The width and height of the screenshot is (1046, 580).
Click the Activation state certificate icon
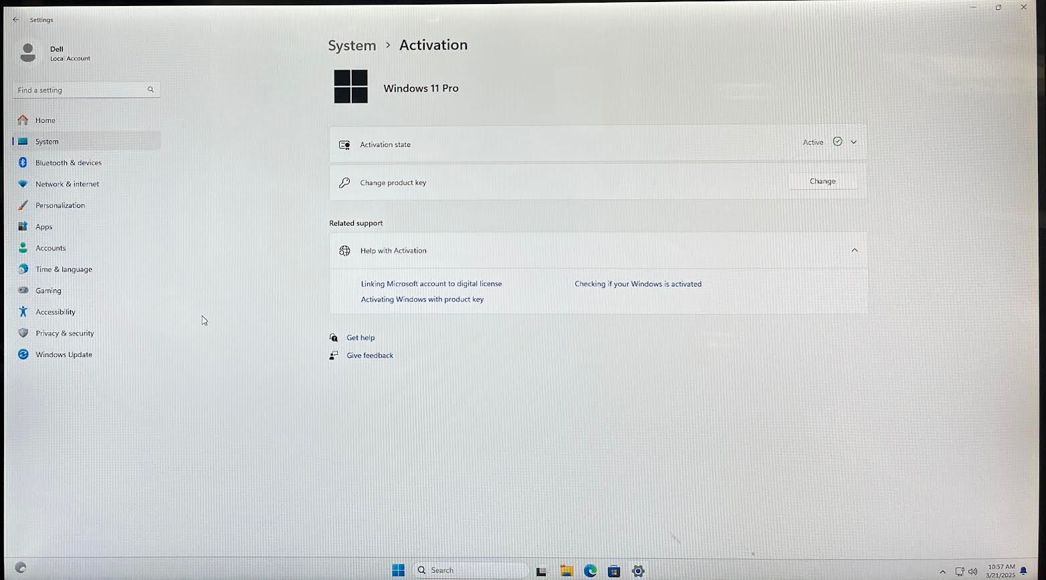pyautogui.click(x=344, y=144)
